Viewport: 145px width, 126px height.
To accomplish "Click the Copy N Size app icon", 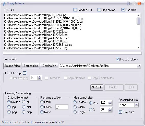I will coord(4,4).
